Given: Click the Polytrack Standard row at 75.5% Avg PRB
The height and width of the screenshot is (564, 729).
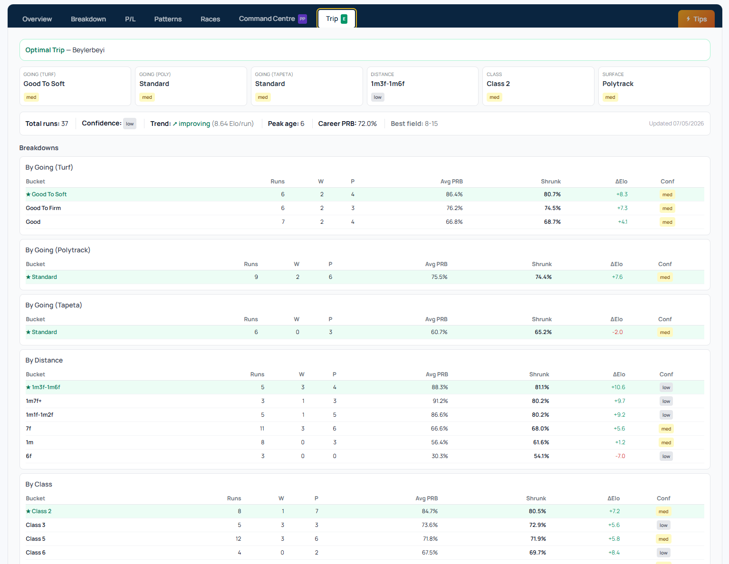Looking at the screenshot, I should [x=365, y=277].
